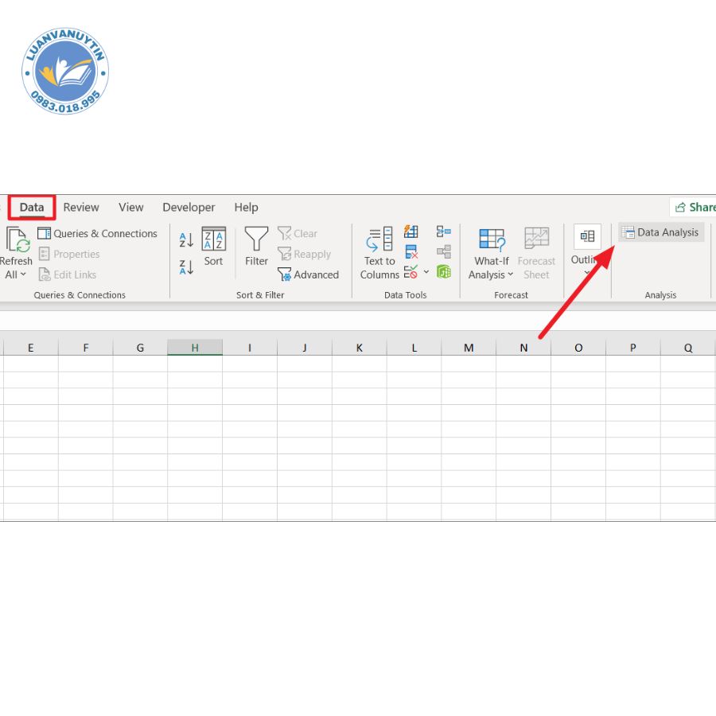Open the Developer tab
The height and width of the screenshot is (716, 716).
tap(189, 208)
